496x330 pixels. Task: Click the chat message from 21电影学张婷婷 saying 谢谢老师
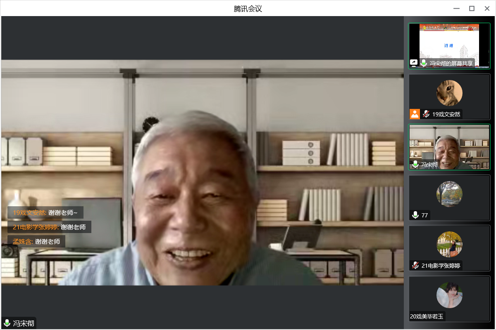click(x=49, y=227)
